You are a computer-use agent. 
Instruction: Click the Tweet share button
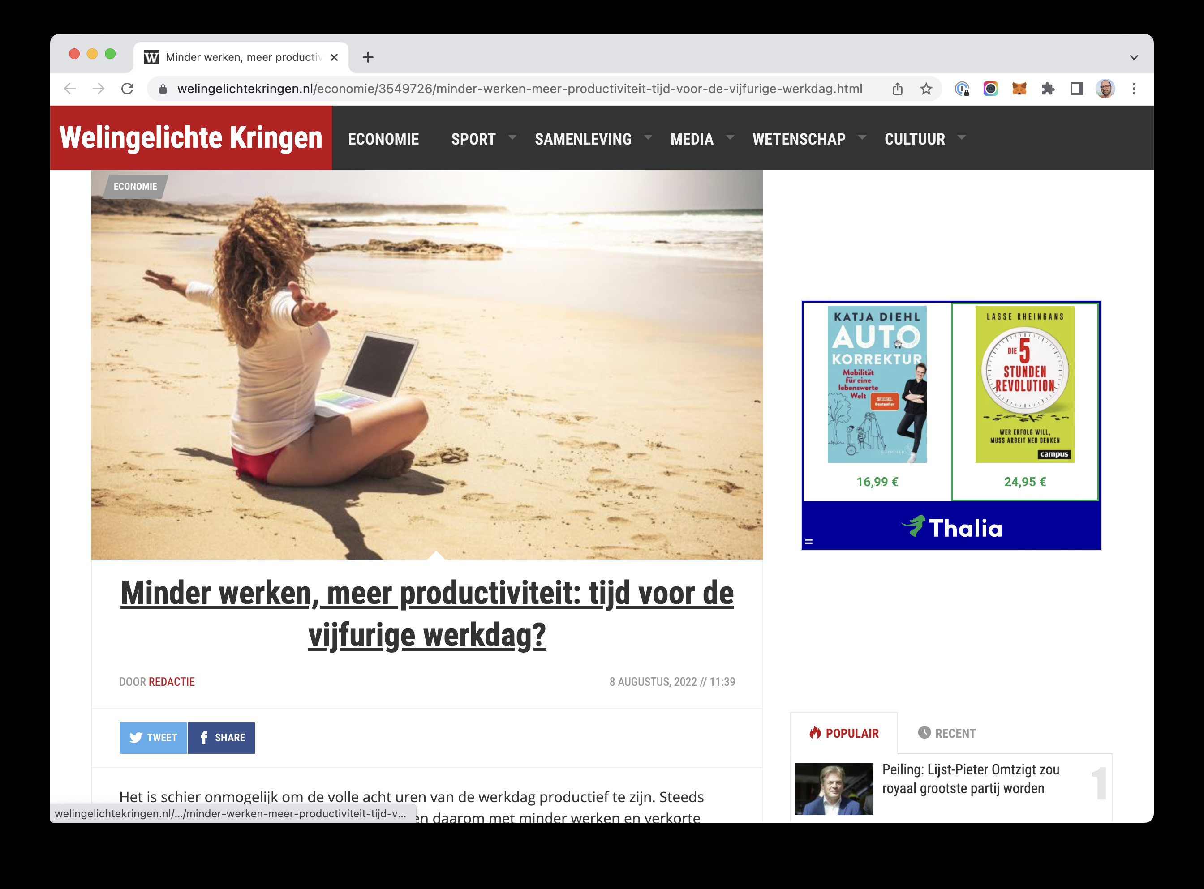tap(154, 737)
